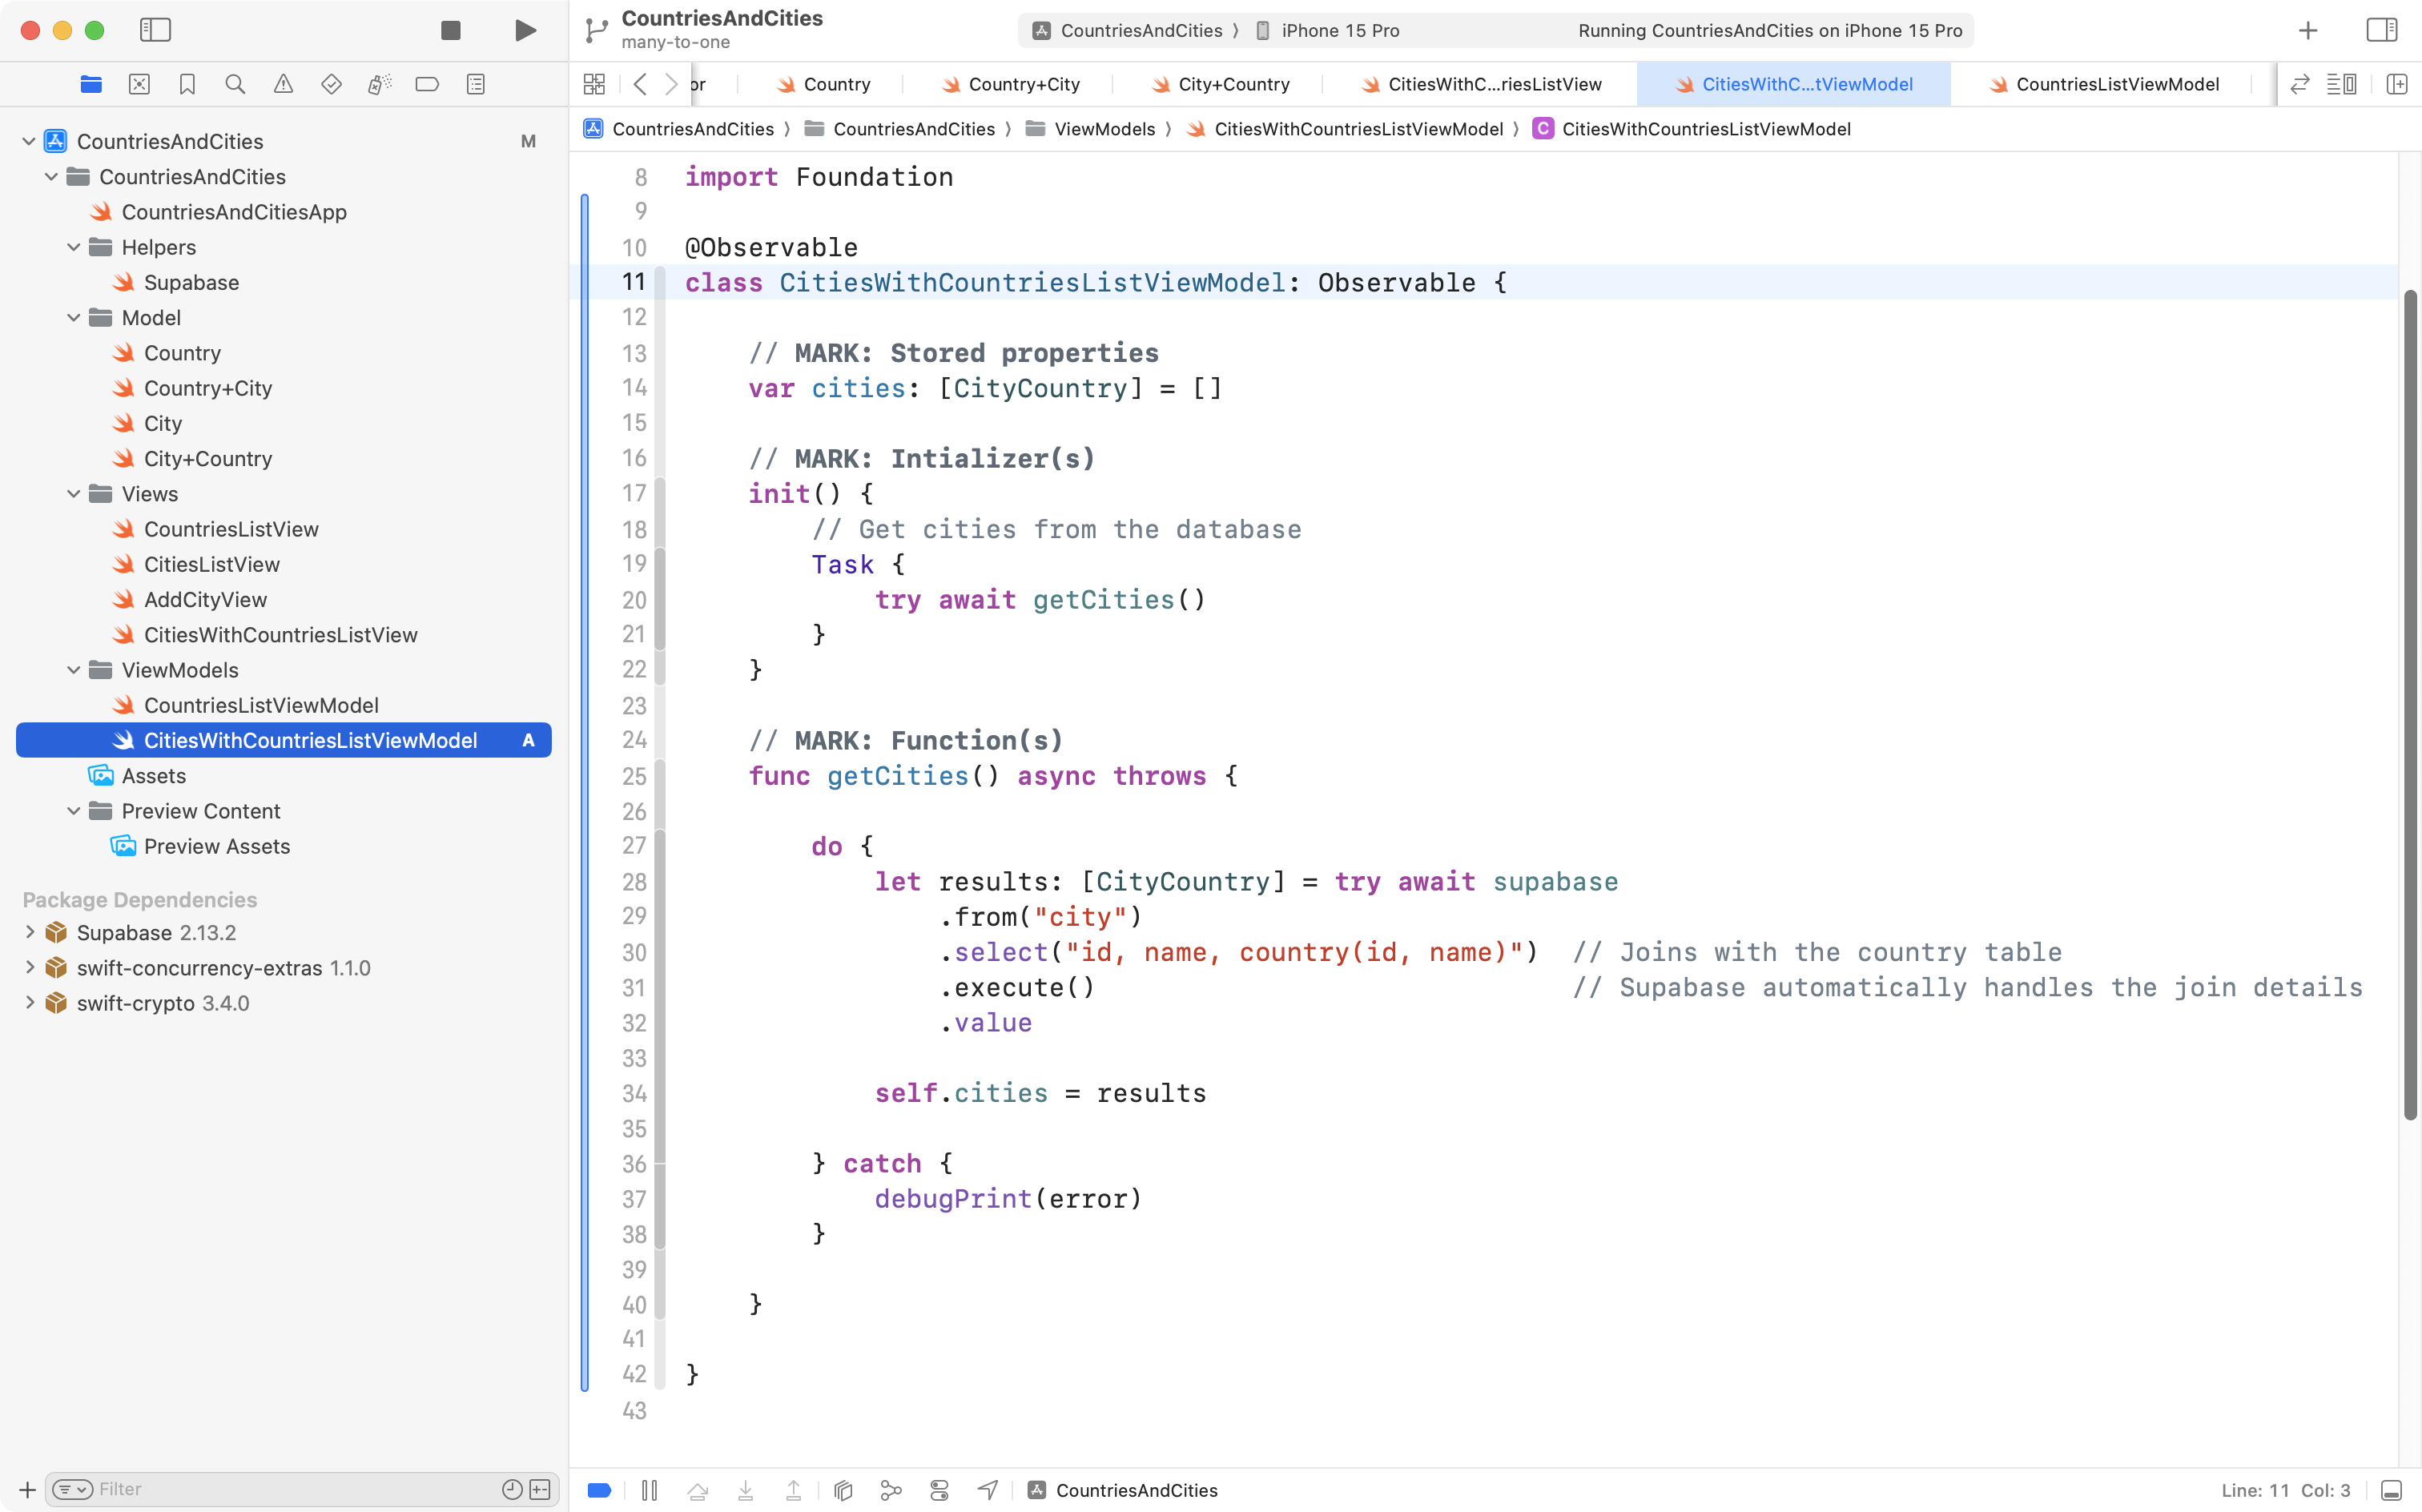Open the breakpoint navigator icon
Screen dimensions: 2422x1512
tap(428, 84)
